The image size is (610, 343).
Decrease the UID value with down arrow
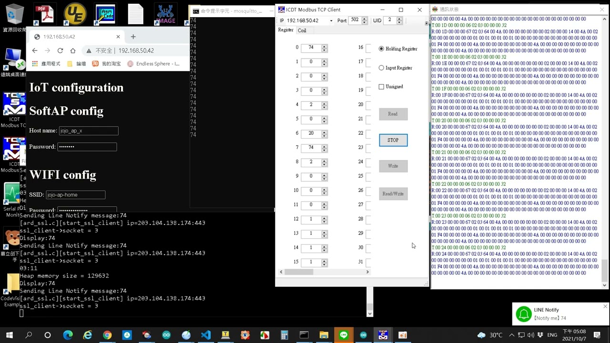399,22
